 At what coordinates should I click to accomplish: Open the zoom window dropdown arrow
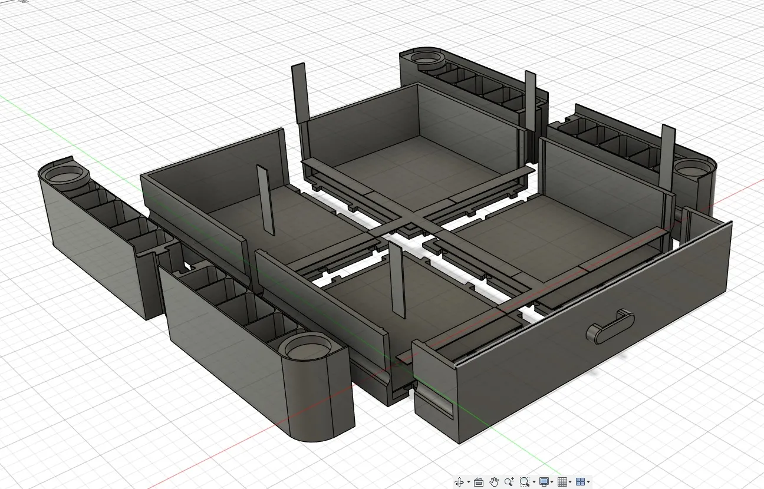(x=534, y=481)
